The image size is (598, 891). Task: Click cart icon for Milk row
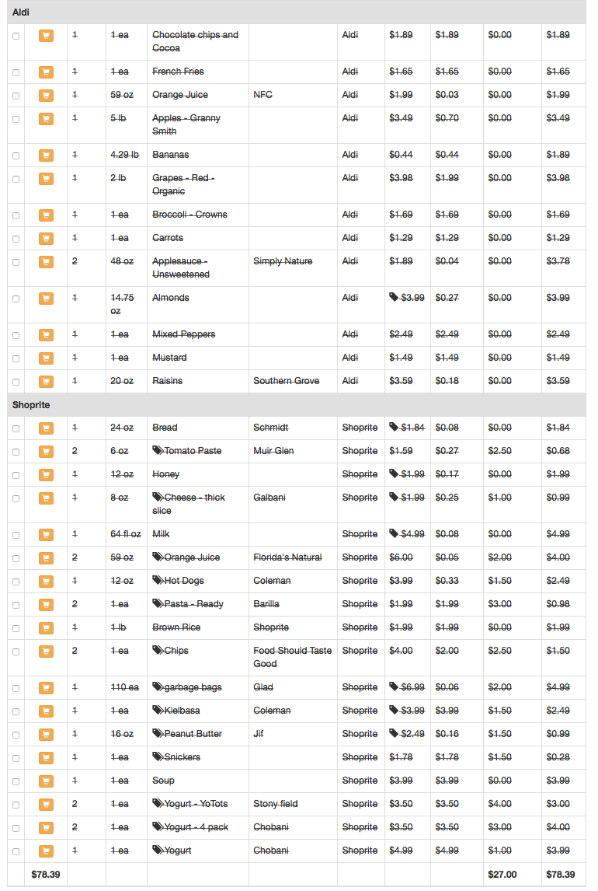click(x=46, y=535)
